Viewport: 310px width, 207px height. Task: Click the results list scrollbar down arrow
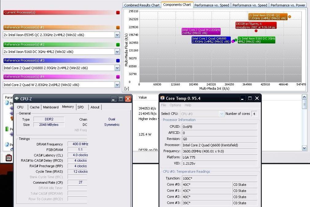[304, 148]
